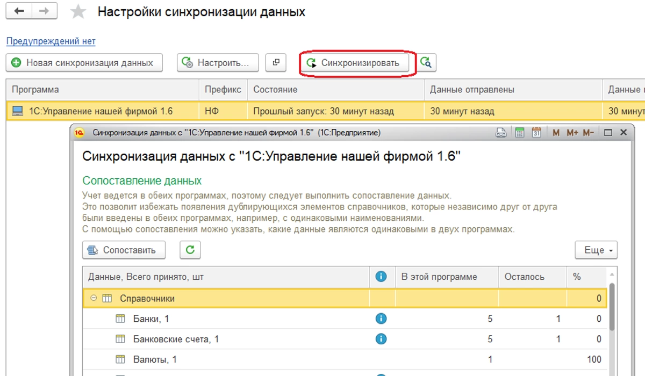
Task: Select the 'Банковские счета, 1' row
Action: [345, 339]
